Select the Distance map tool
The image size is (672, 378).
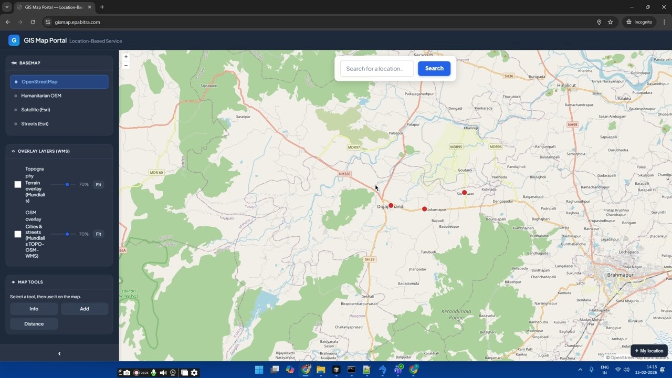34,324
